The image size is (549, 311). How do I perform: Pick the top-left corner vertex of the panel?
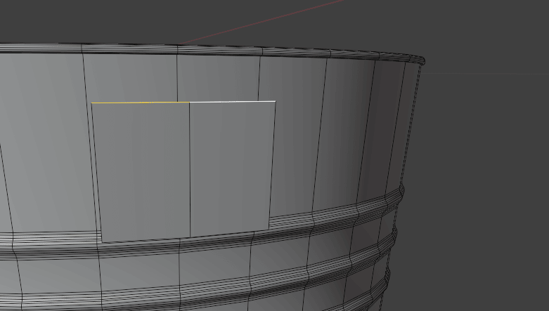click(91, 103)
